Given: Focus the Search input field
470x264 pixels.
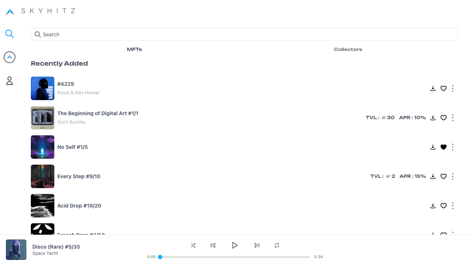Looking at the screenshot, I should coord(245,34).
